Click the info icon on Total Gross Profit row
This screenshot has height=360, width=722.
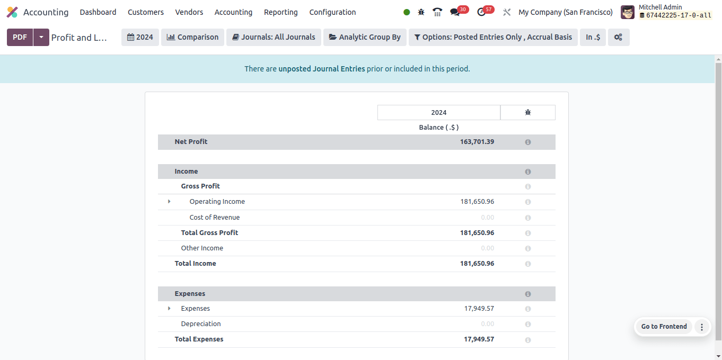click(x=528, y=233)
